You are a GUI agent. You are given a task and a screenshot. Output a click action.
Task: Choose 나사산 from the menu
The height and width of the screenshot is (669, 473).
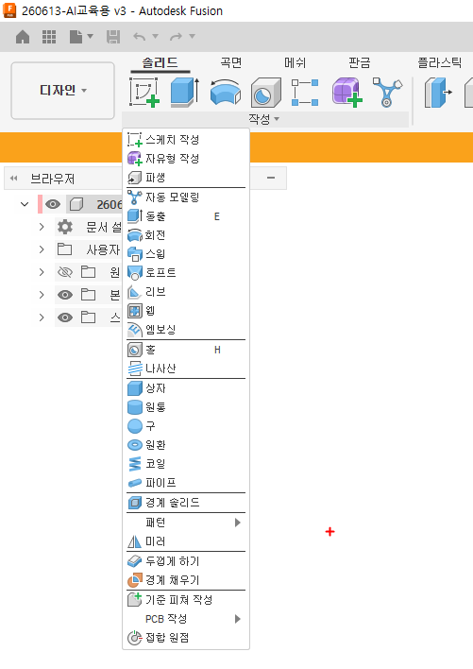(186, 369)
